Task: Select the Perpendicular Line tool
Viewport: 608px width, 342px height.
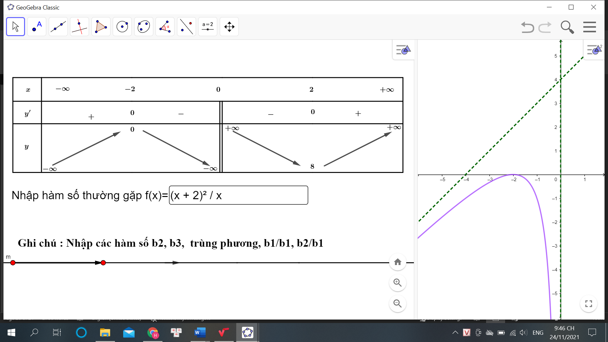Action: (x=79, y=27)
